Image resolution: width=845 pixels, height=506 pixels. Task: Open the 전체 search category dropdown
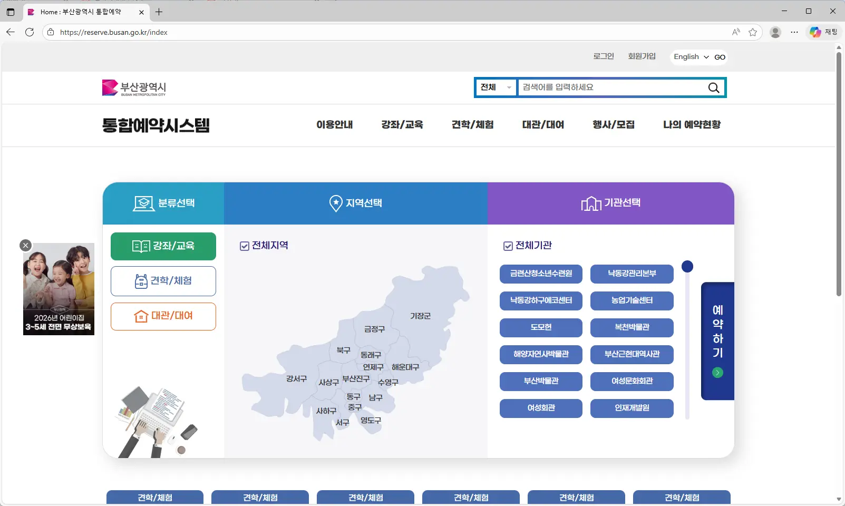494,87
